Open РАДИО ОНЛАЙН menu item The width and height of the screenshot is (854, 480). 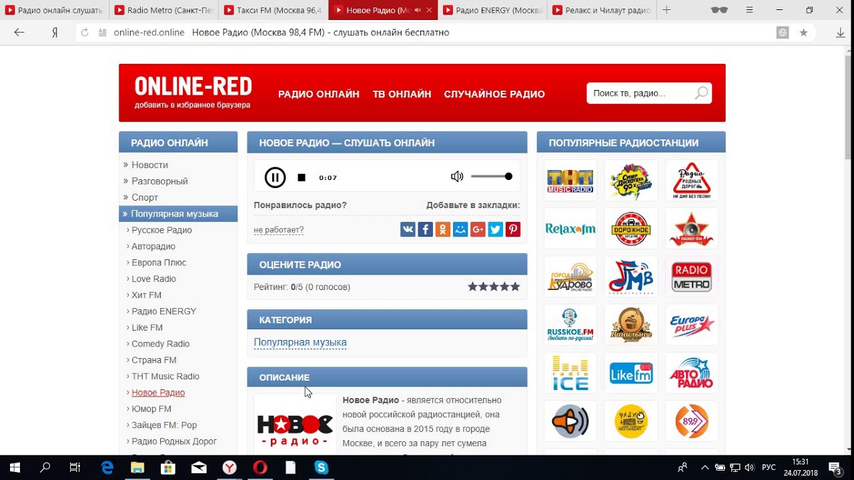319,94
